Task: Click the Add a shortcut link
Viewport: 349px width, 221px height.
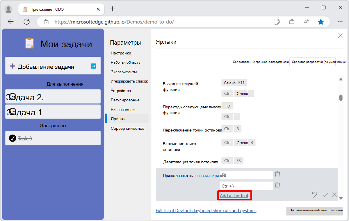Action: [x=234, y=196]
